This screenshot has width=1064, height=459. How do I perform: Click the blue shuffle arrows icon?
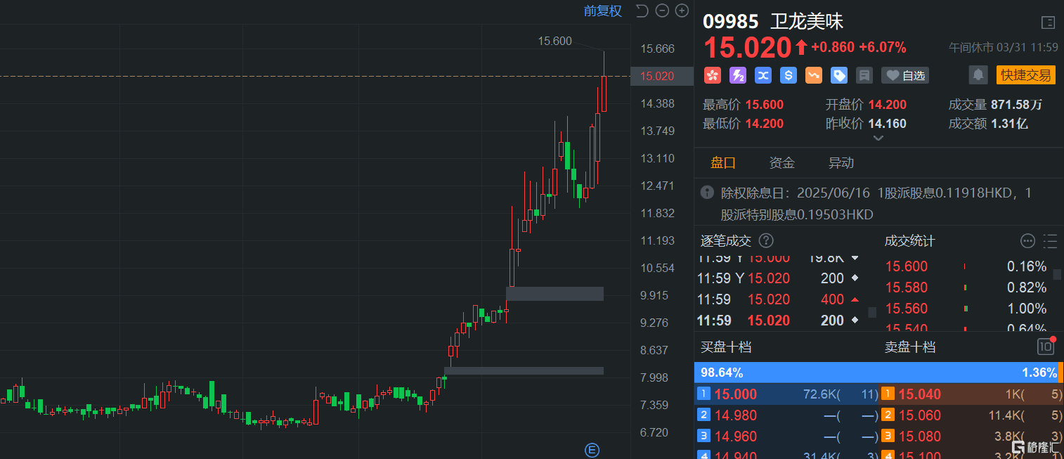763,75
